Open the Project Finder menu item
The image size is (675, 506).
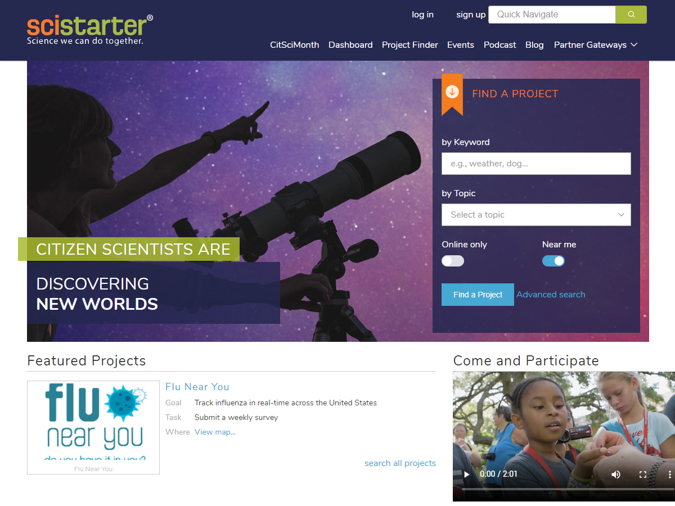[x=409, y=45]
